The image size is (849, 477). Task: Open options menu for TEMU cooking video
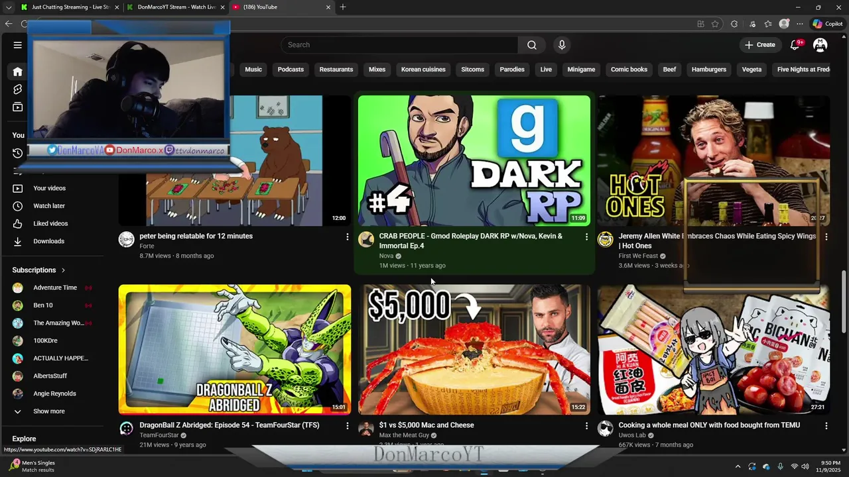(826, 426)
